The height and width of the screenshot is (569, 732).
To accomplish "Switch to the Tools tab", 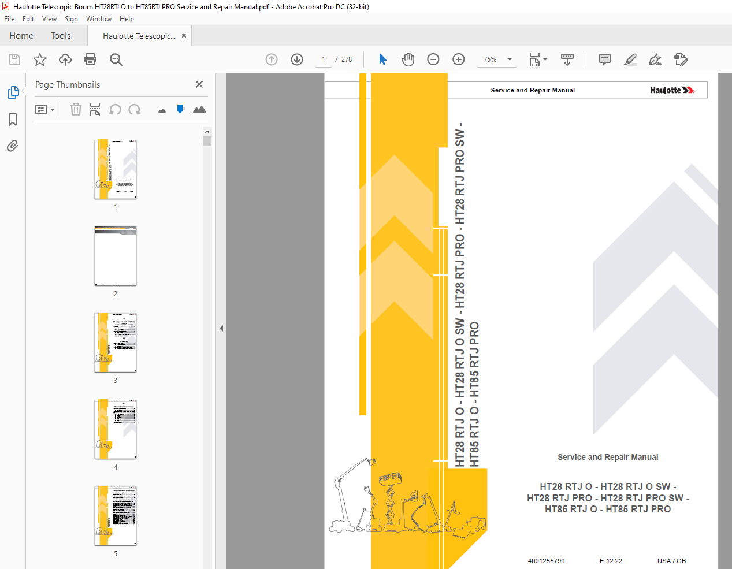I will point(61,36).
